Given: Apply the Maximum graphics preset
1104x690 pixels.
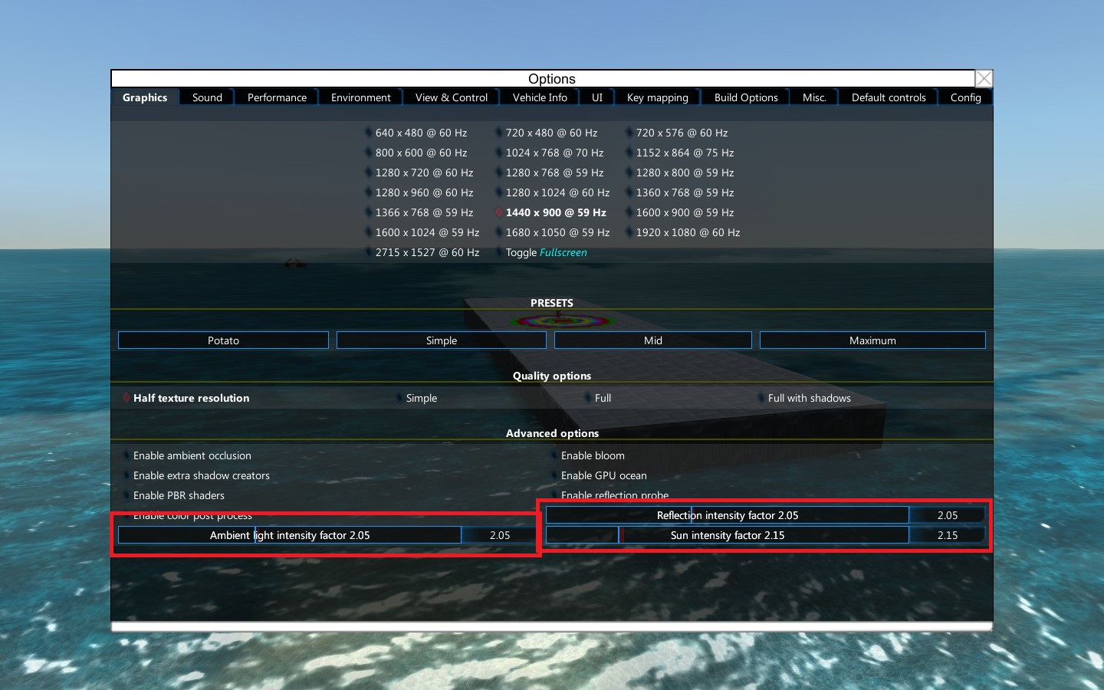Looking at the screenshot, I should pos(872,340).
